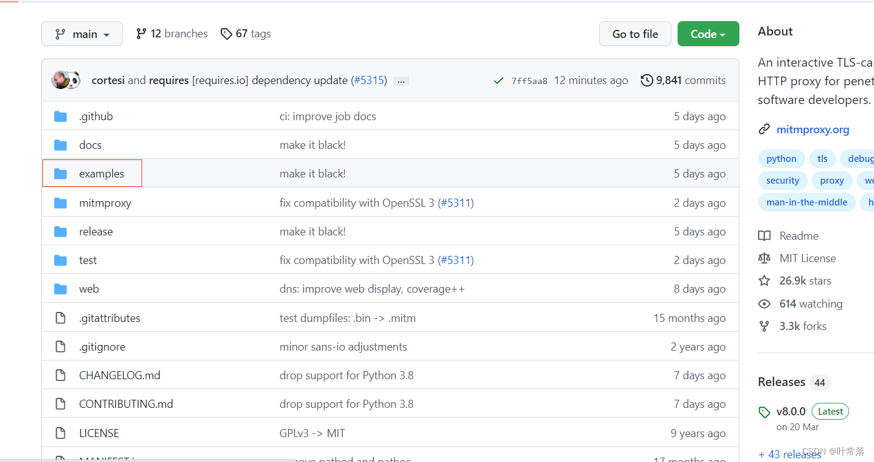
Task: Open the main branch dropdown
Action: [82, 34]
